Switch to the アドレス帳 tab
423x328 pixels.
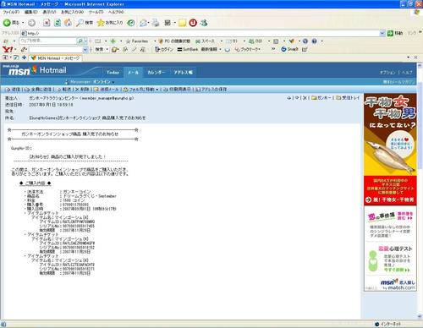click(x=183, y=73)
